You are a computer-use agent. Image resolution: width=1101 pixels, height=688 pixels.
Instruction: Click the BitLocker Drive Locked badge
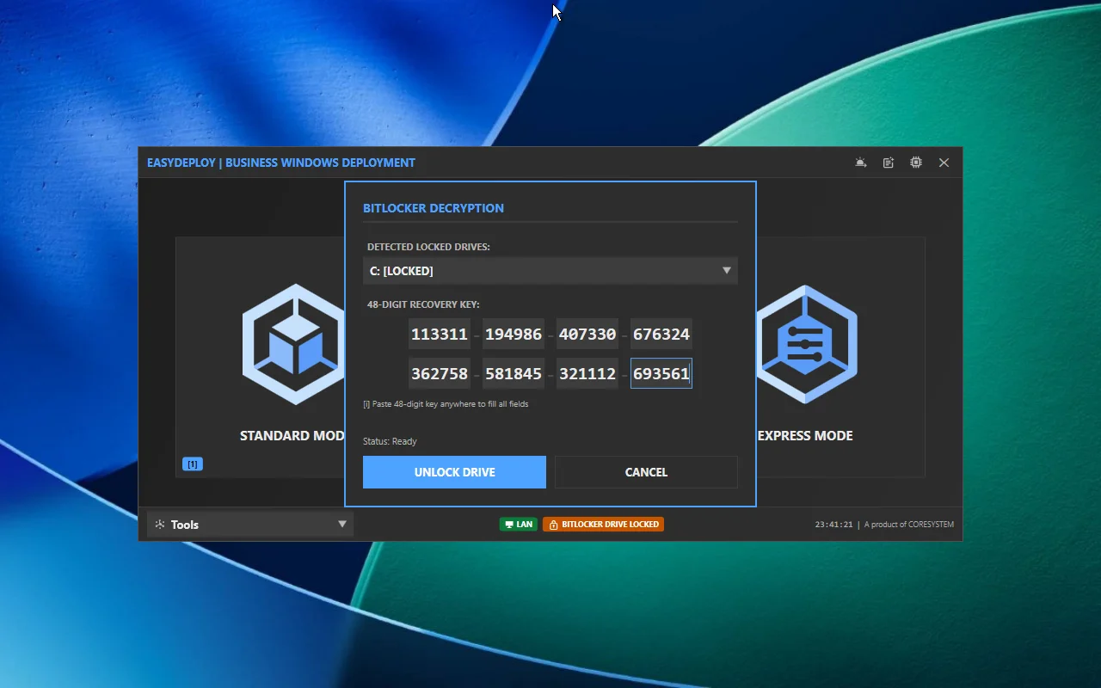tap(603, 524)
